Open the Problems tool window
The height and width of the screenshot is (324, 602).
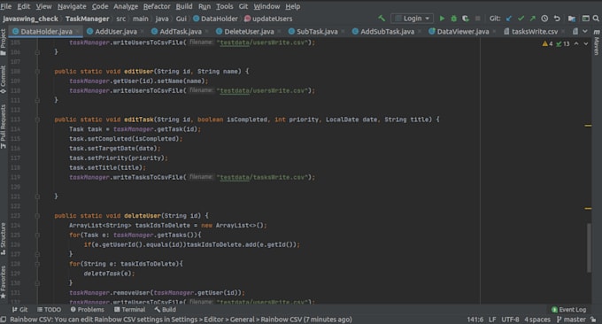tap(87, 310)
